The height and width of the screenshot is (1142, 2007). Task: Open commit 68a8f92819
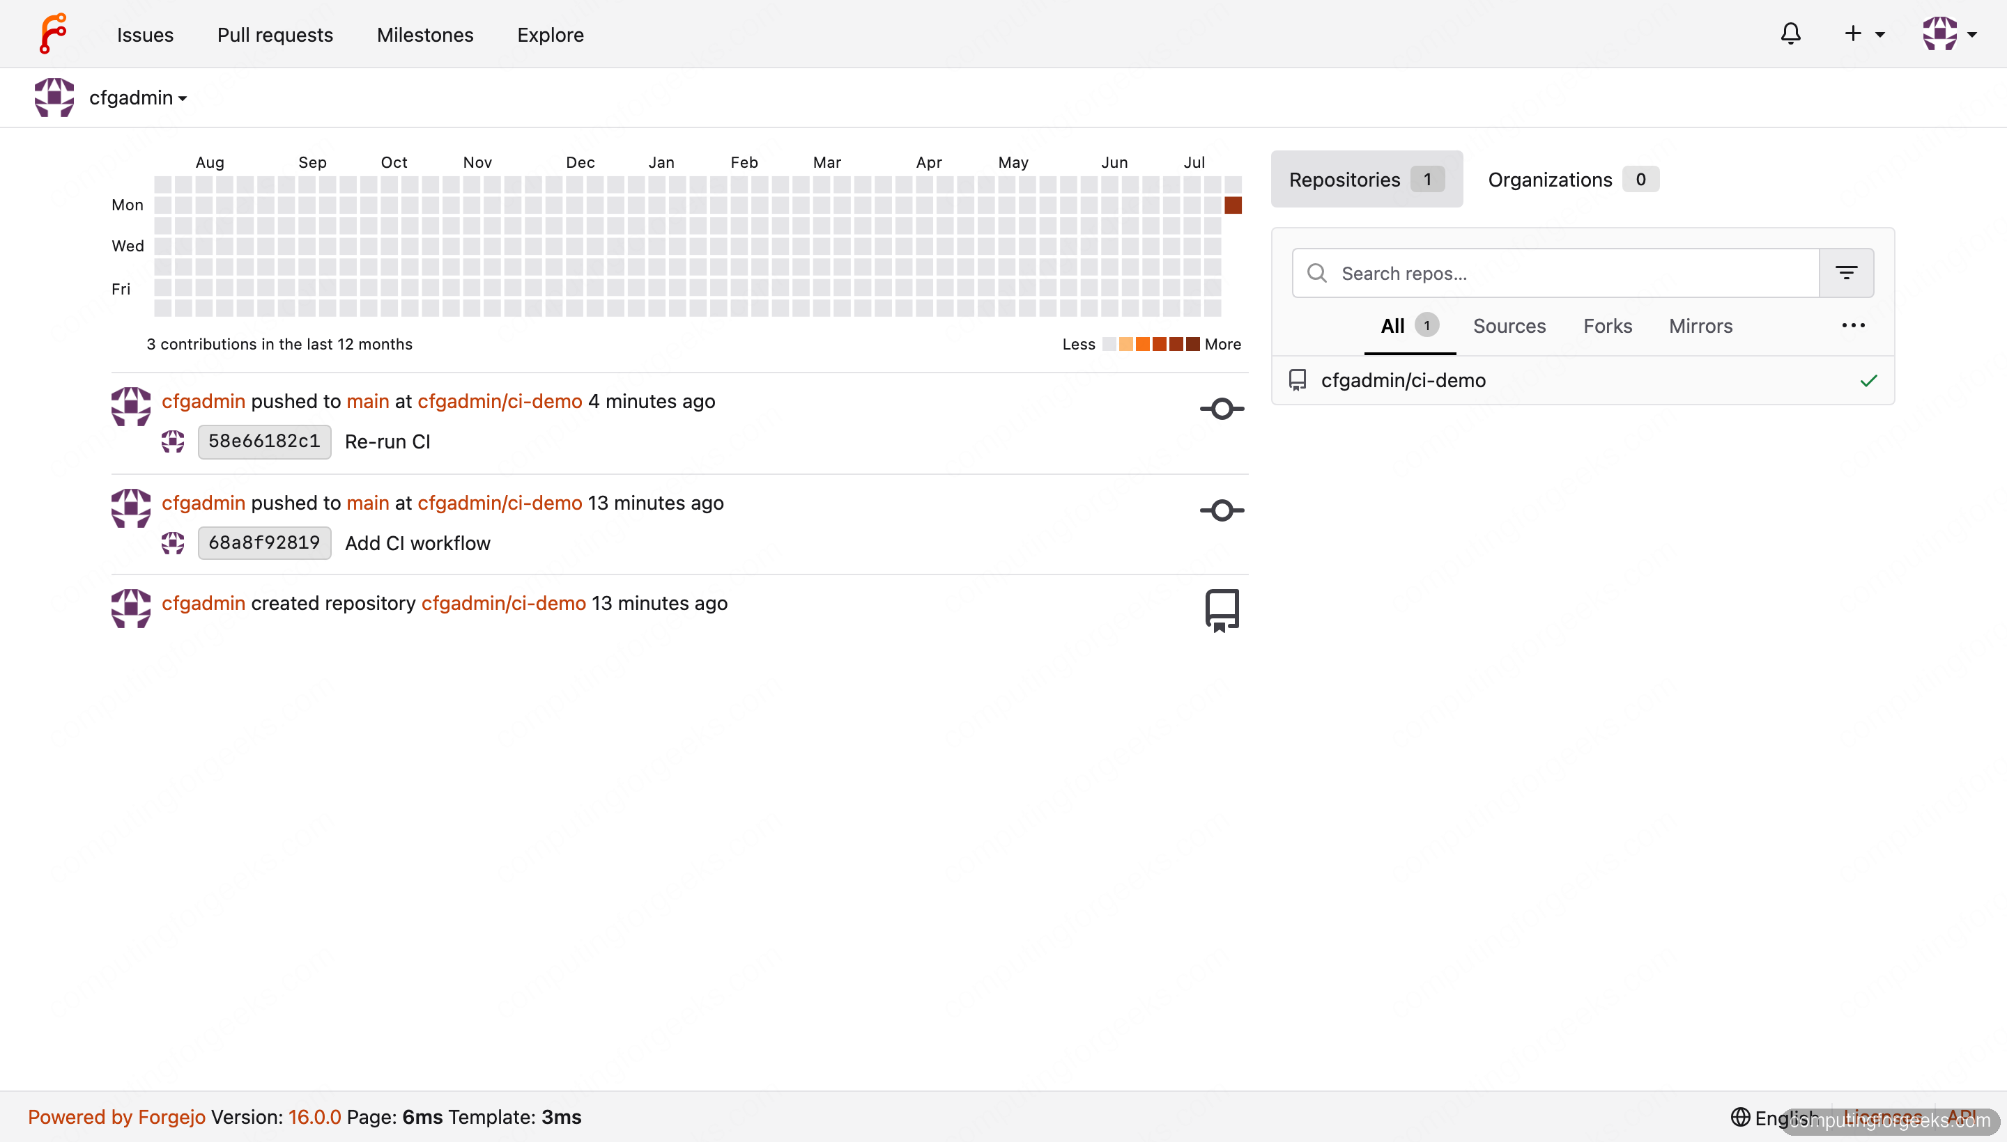(265, 542)
